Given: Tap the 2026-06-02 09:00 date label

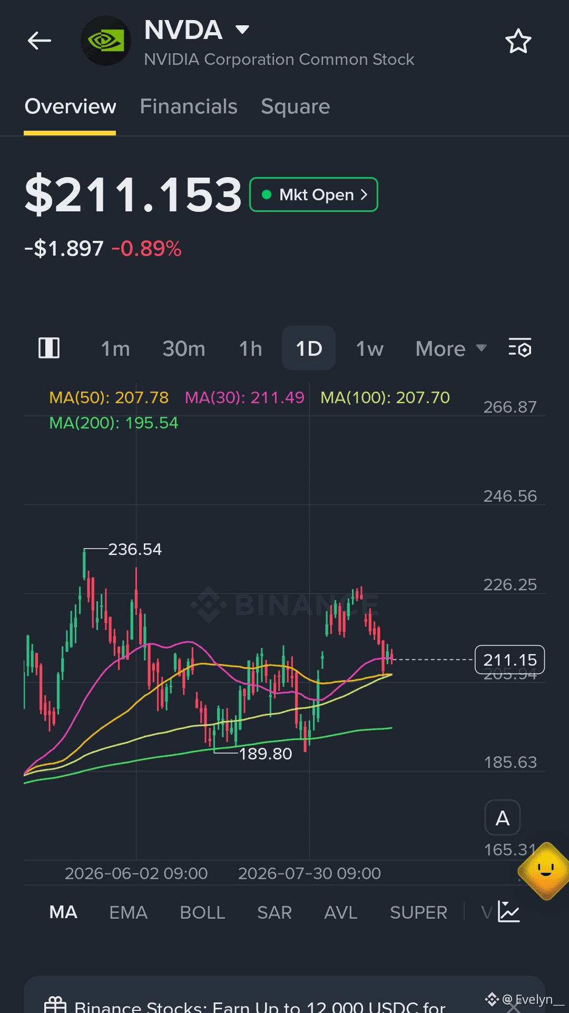Looking at the screenshot, I should pos(136,873).
